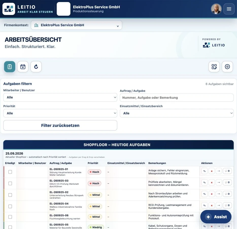The width and height of the screenshot is (237, 229).
Task: Select task title EL-260925-06
Action: [x=59, y=215]
